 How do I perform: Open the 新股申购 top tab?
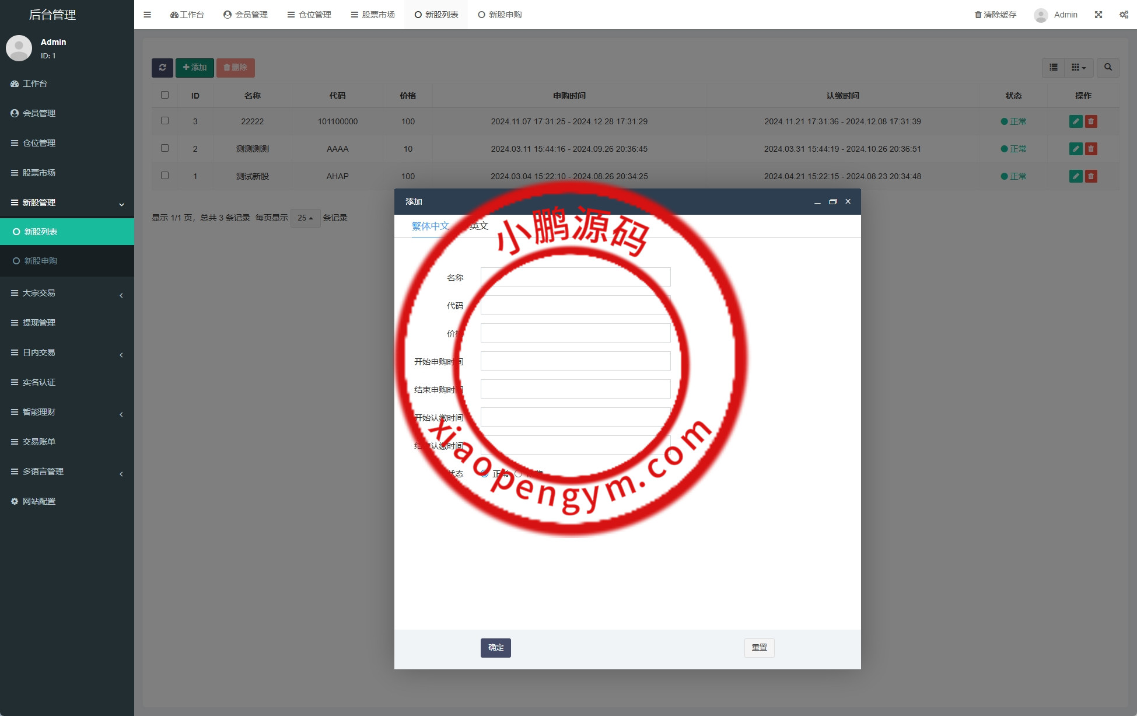tap(500, 15)
